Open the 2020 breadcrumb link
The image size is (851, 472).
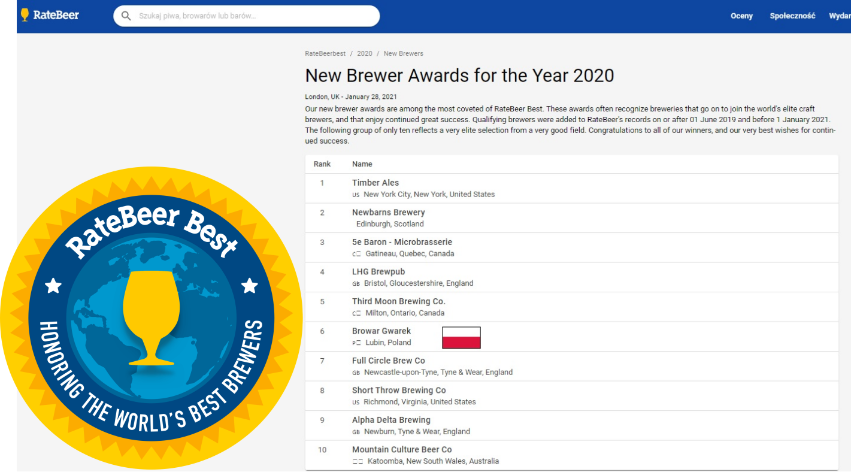[364, 54]
